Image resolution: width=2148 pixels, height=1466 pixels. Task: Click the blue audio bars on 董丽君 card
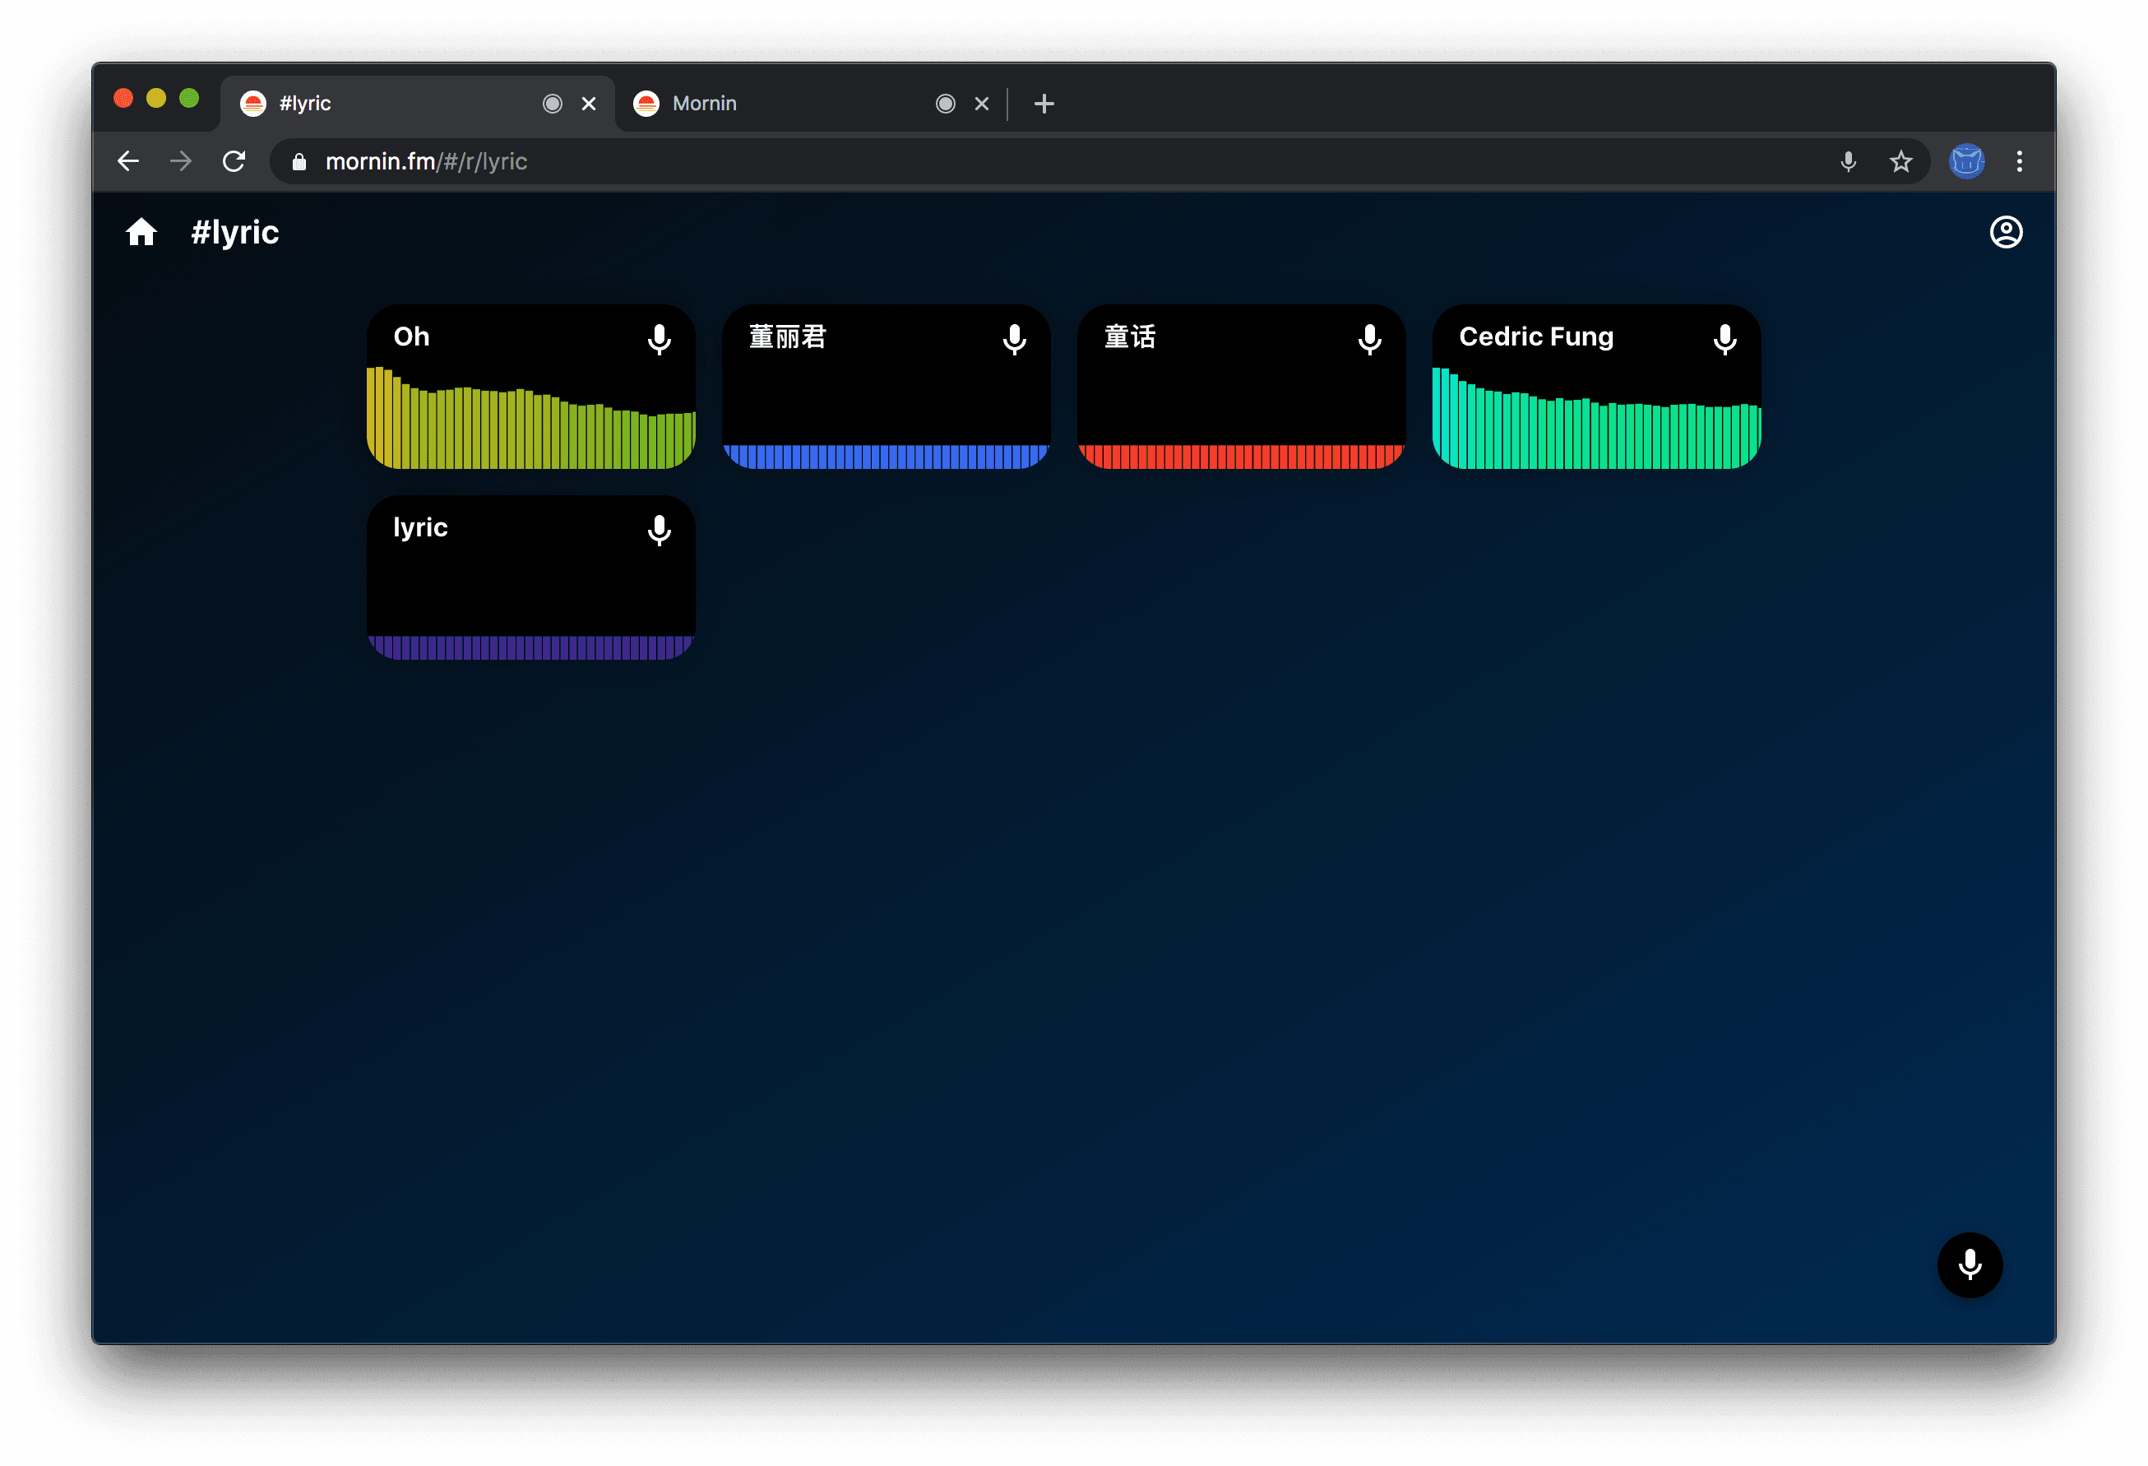point(886,457)
